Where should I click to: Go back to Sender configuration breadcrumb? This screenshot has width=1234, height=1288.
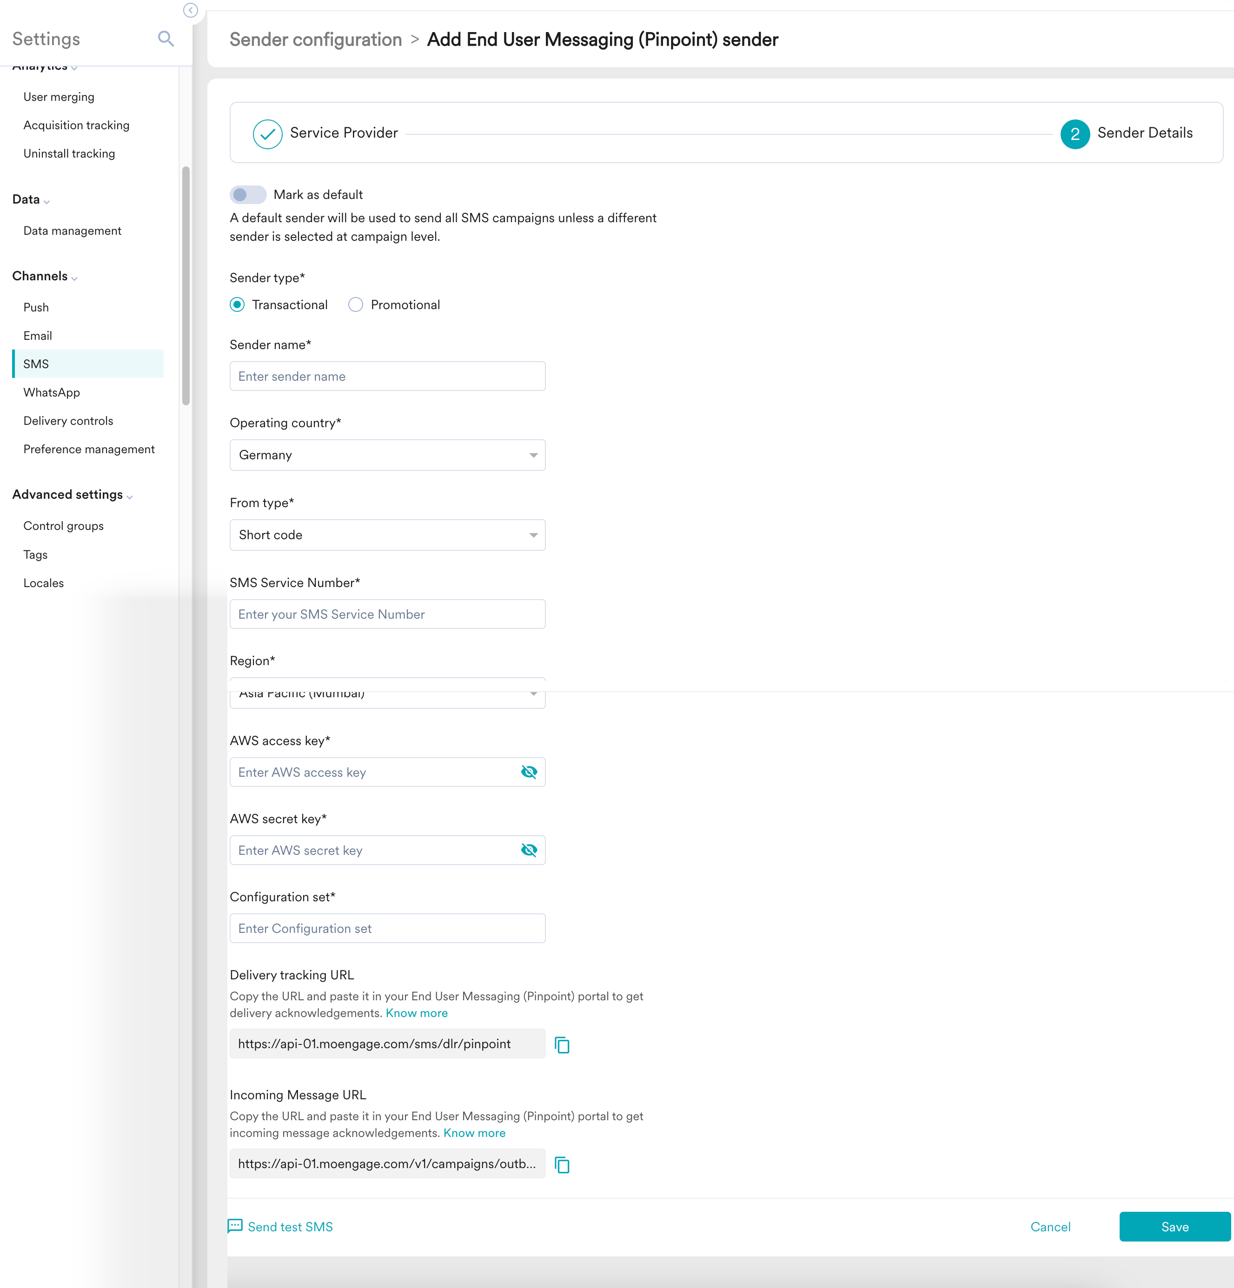coord(316,40)
